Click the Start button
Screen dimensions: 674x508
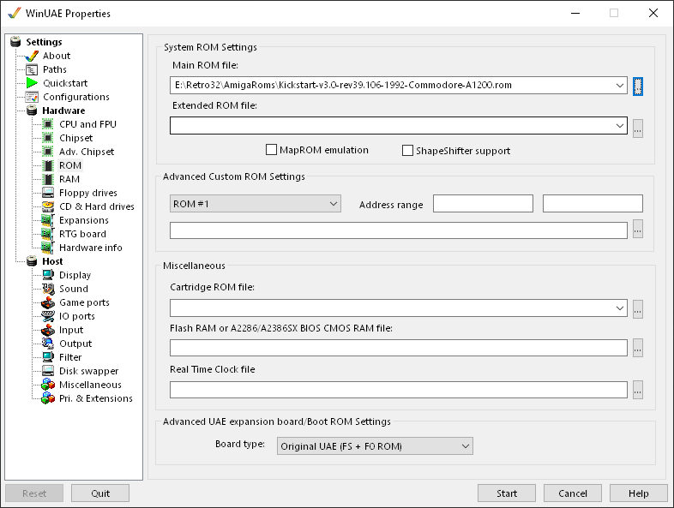pos(507,493)
